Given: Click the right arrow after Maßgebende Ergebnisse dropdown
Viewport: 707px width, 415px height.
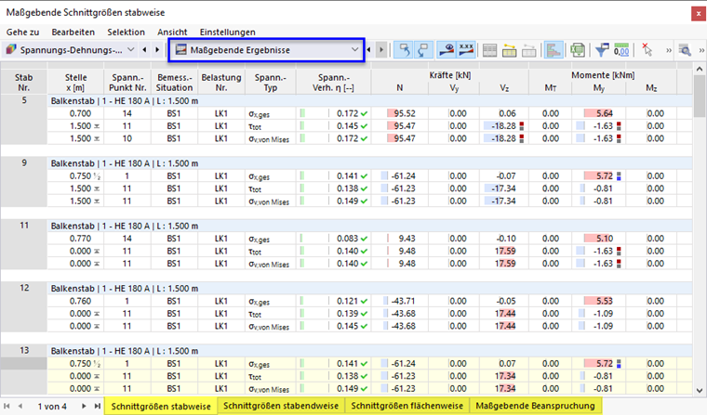Looking at the screenshot, I should tap(381, 50).
